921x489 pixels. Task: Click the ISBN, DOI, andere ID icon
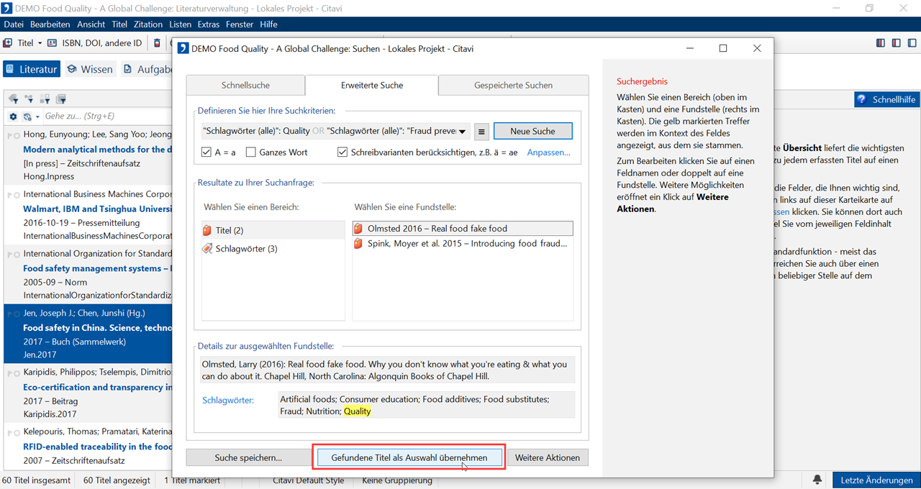click(x=53, y=43)
